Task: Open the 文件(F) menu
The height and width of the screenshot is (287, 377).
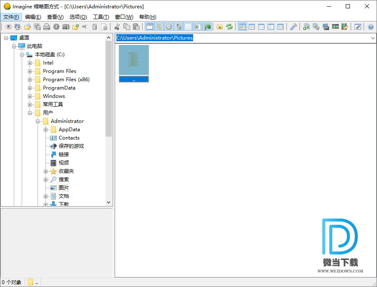Action: [11, 17]
